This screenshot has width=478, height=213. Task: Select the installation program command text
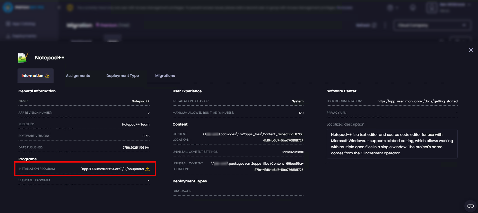pos(113,169)
